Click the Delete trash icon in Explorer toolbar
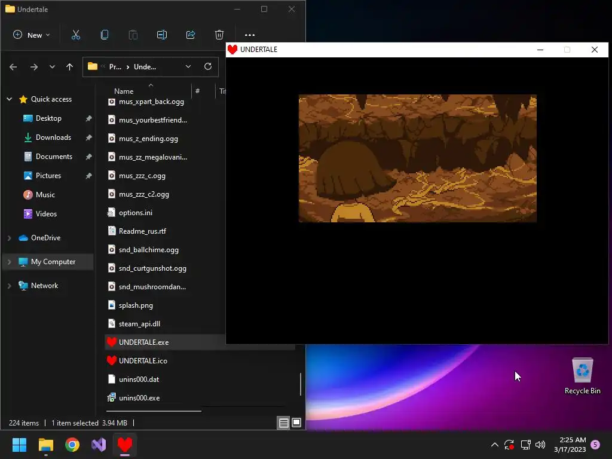Image resolution: width=612 pixels, height=459 pixels. [x=219, y=35]
